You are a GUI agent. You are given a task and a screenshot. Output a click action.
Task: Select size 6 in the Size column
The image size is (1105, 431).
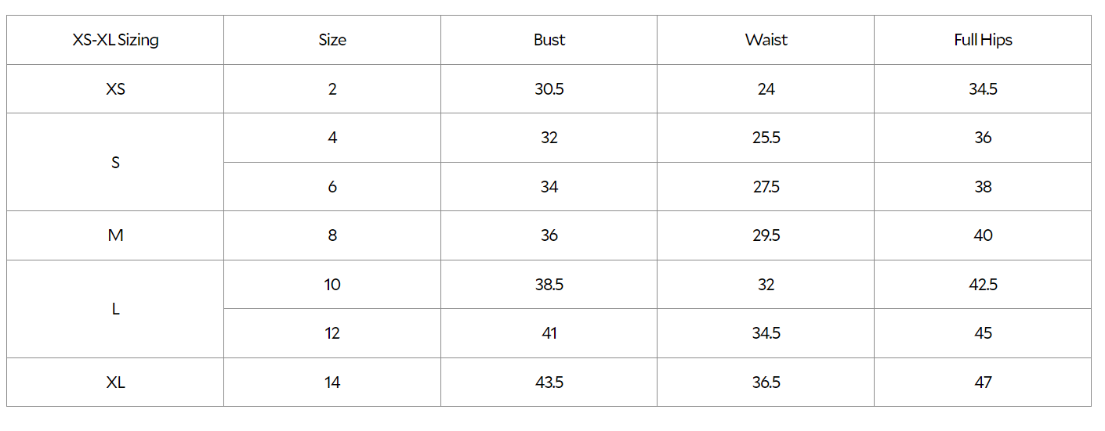click(332, 187)
